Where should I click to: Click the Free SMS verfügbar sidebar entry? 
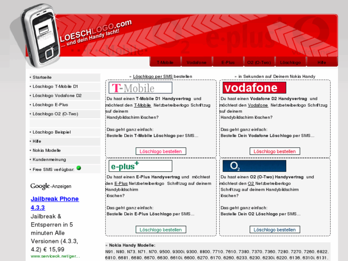pos(65,169)
